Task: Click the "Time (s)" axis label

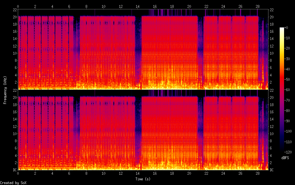Action: click(x=142, y=179)
